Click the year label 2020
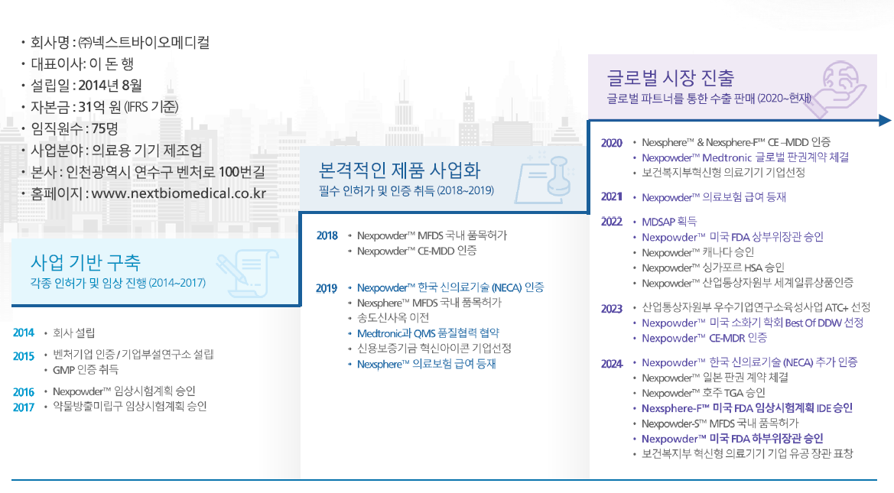This screenshot has height=493, width=894. pos(611,143)
